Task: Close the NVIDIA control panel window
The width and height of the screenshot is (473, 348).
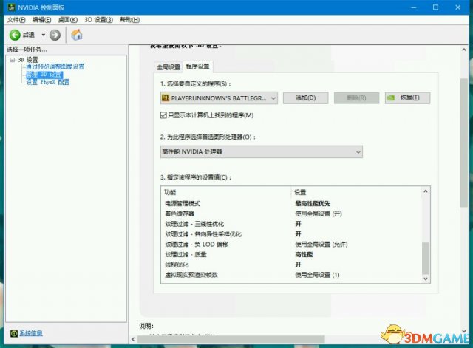Action: pyautogui.click(x=458, y=7)
